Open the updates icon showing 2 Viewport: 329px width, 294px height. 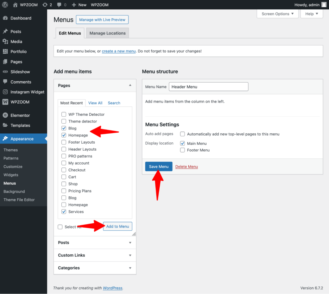tap(45, 5)
